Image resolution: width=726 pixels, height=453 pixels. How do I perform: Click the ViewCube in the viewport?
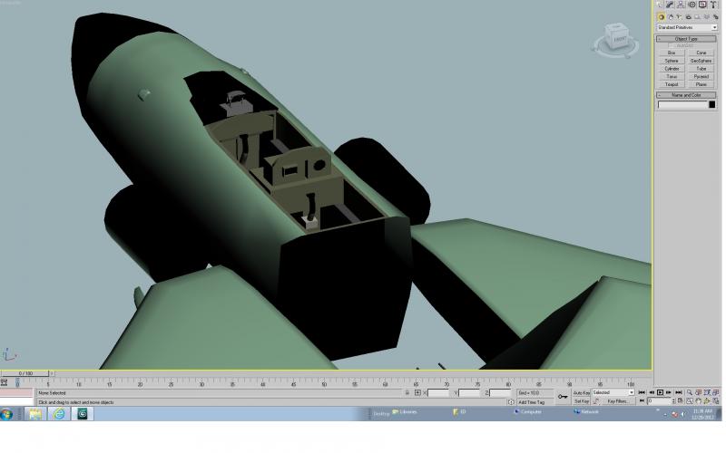pos(617,40)
